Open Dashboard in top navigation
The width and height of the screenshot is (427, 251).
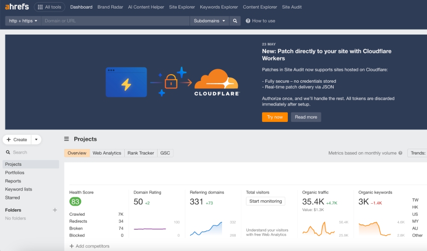(81, 7)
